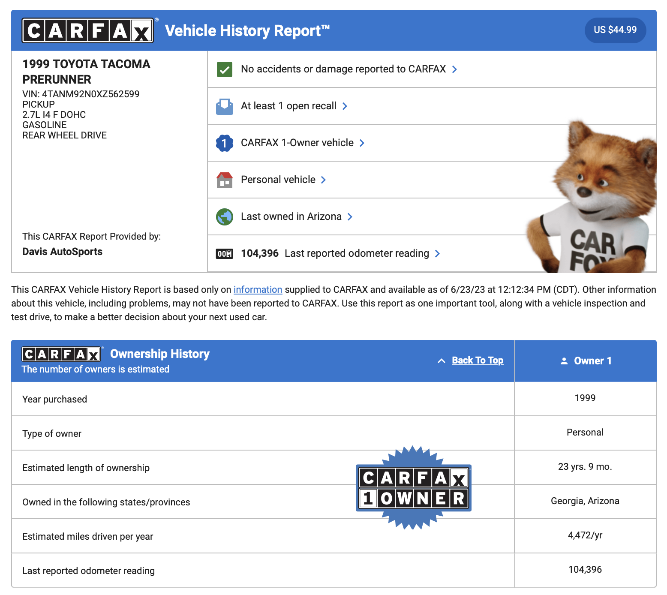Click the 4,472/yr value
This screenshot has height=595, width=667.
(585, 535)
